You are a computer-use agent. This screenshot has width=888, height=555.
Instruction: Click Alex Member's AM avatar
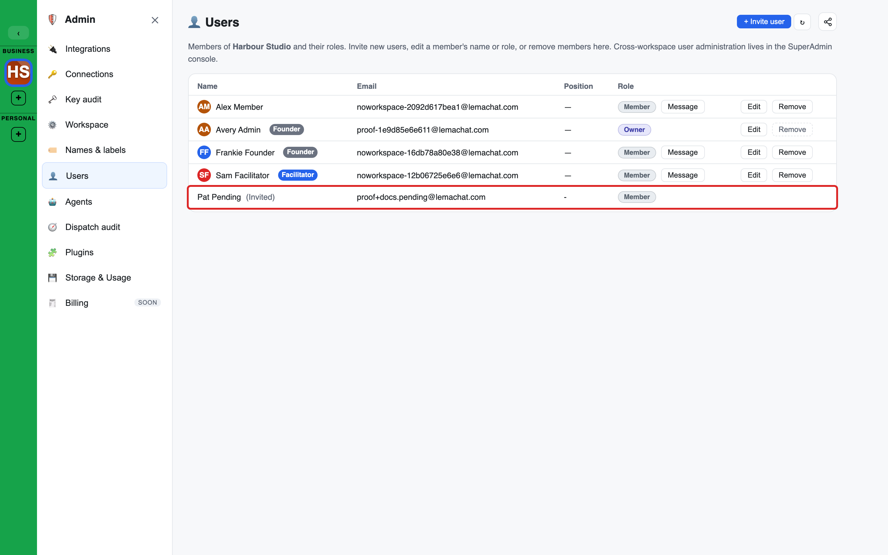point(204,107)
